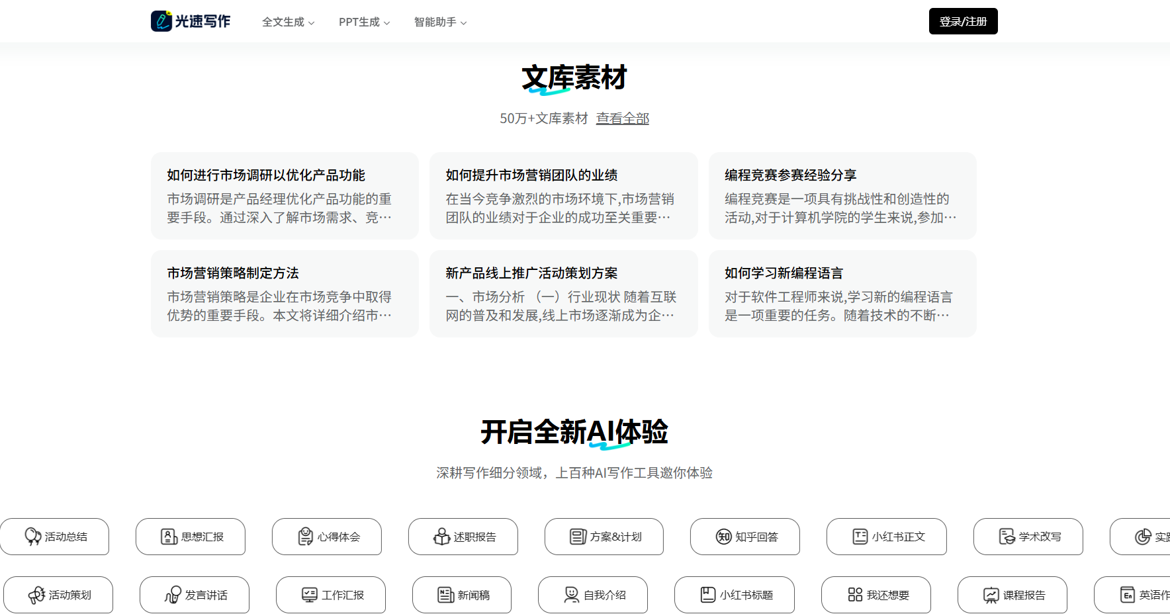Click the 知乎回答 知 icon
1170x616 pixels.
(x=723, y=537)
